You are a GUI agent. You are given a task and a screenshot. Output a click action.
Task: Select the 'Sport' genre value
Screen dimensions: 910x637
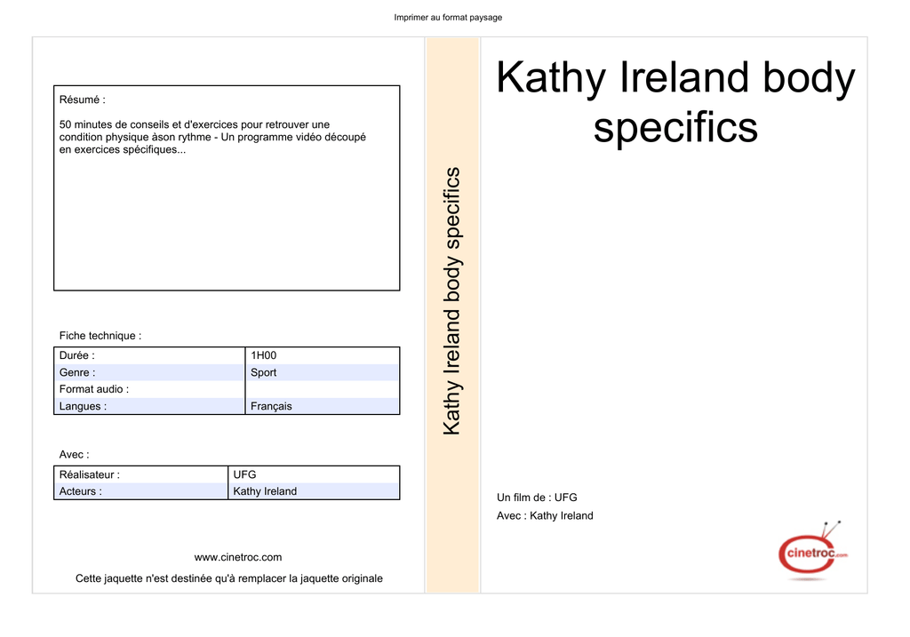[263, 372]
